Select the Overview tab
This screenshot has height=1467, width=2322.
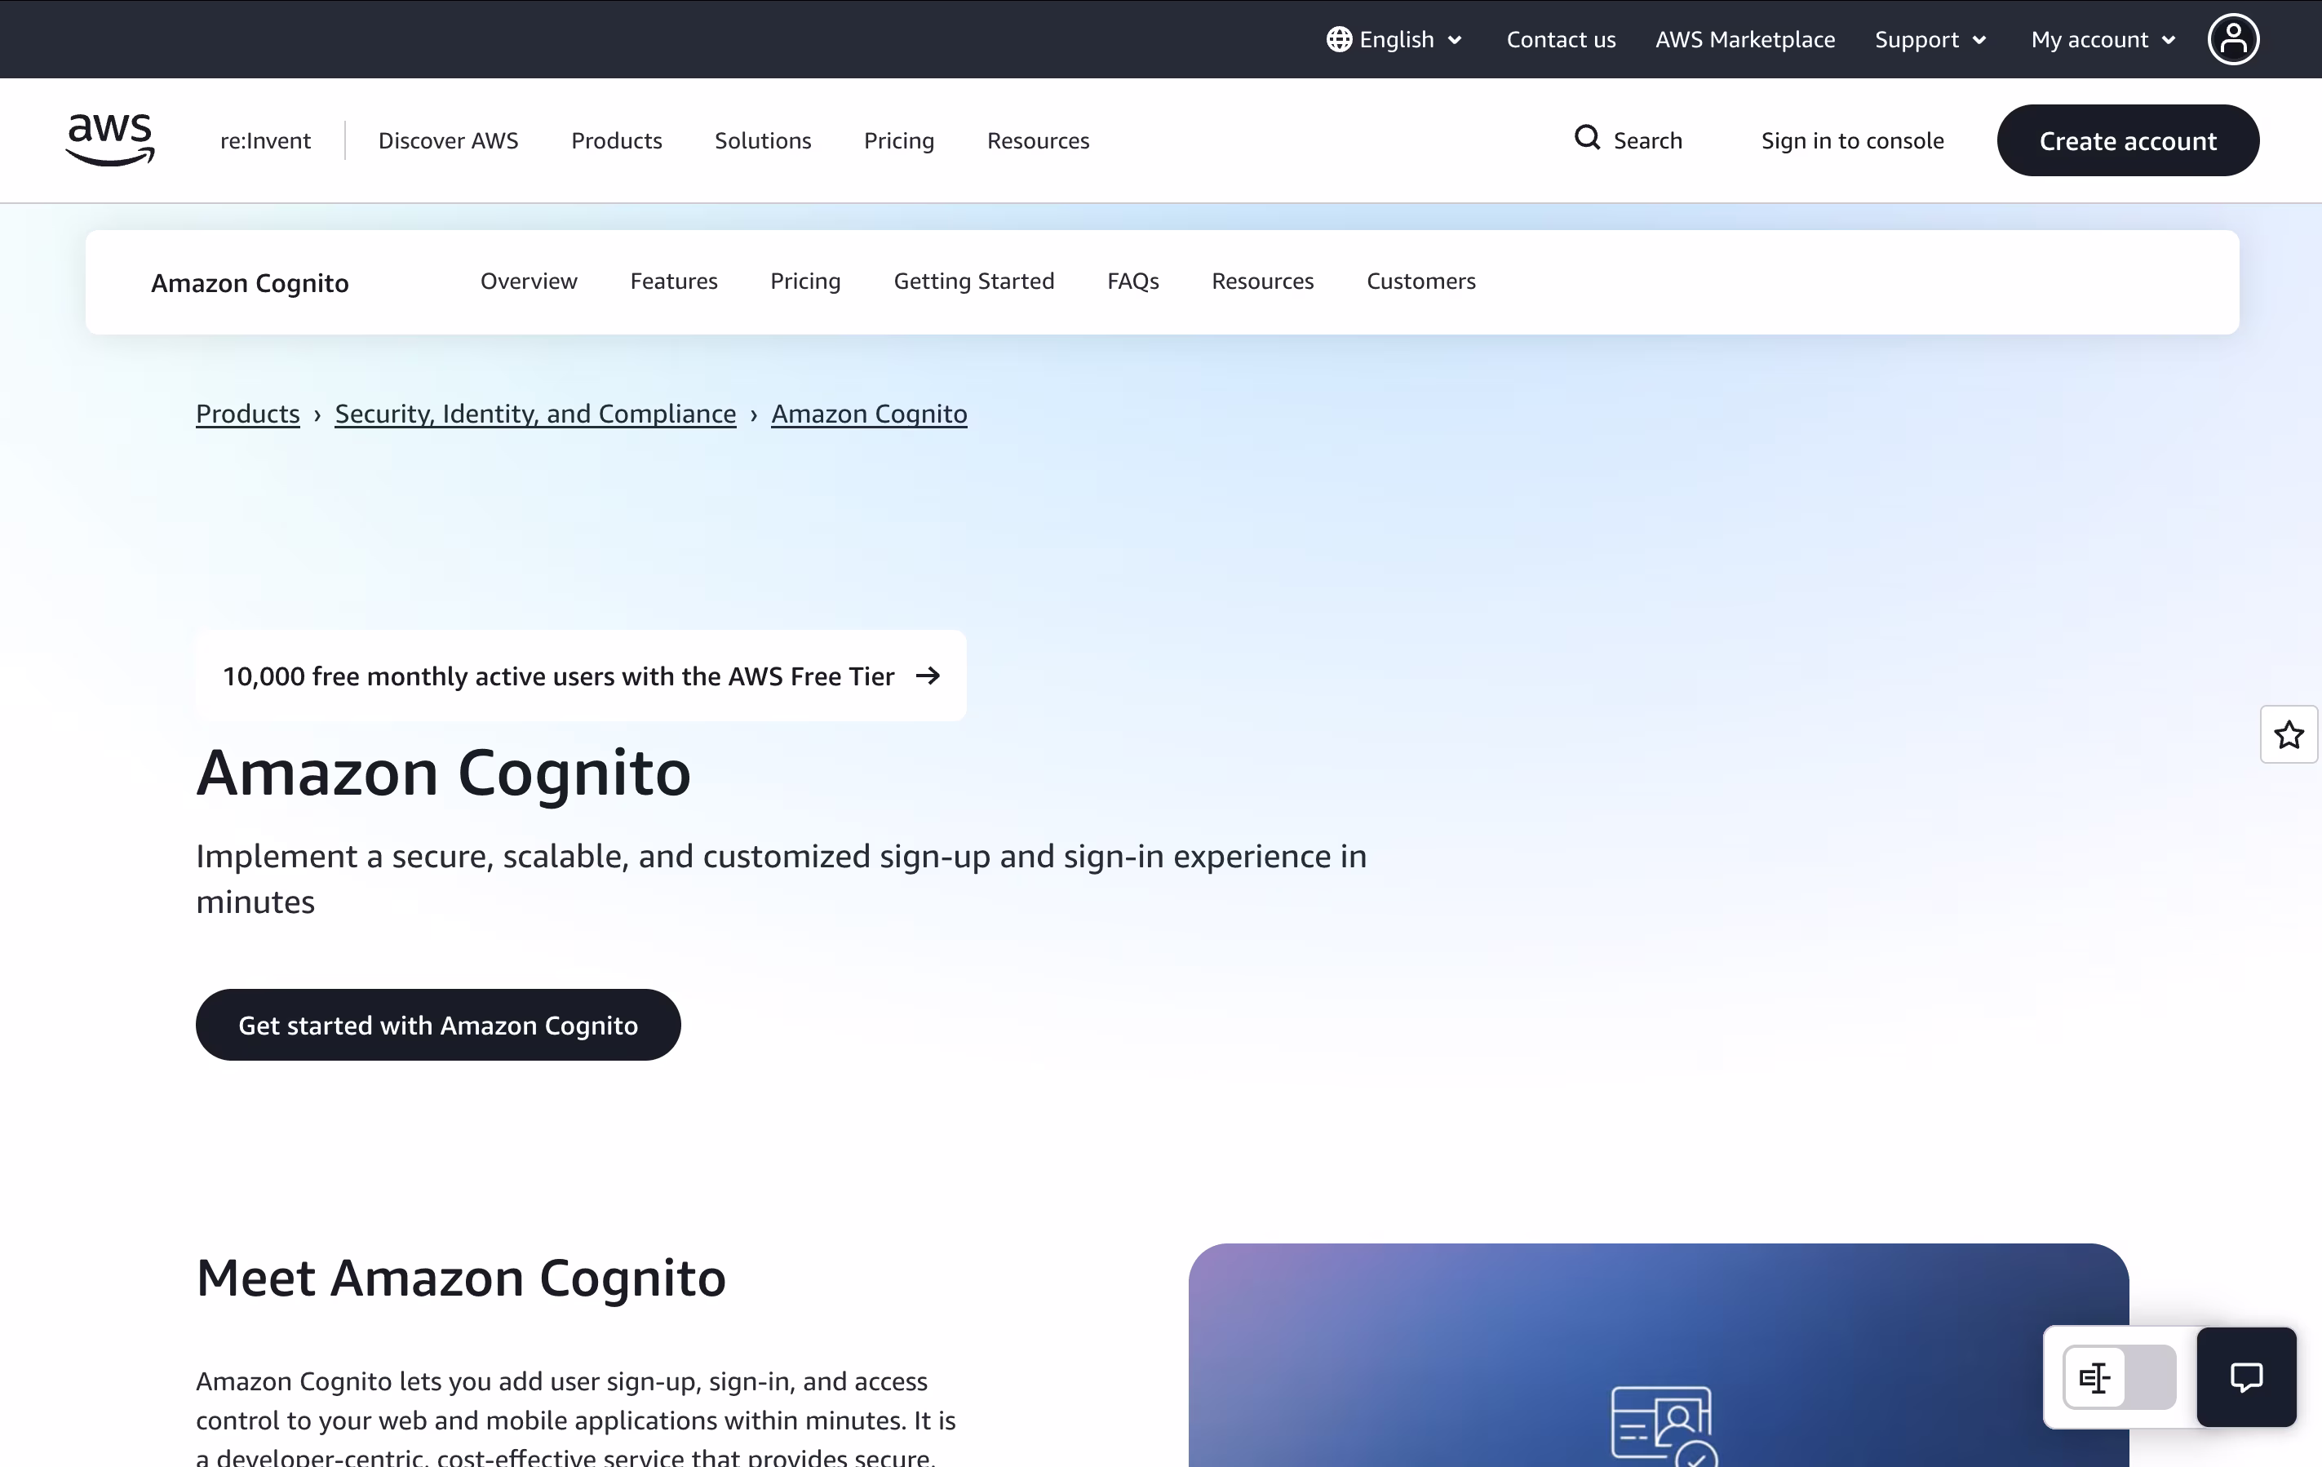coord(529,281)
